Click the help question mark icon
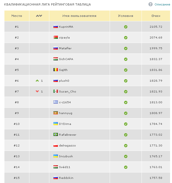This screenshot has height=183, width=172. click(150, 4)
